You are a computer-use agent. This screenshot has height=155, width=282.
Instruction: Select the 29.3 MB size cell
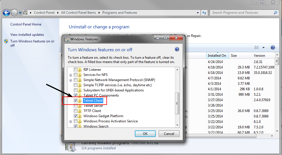(x=244, y=67)
